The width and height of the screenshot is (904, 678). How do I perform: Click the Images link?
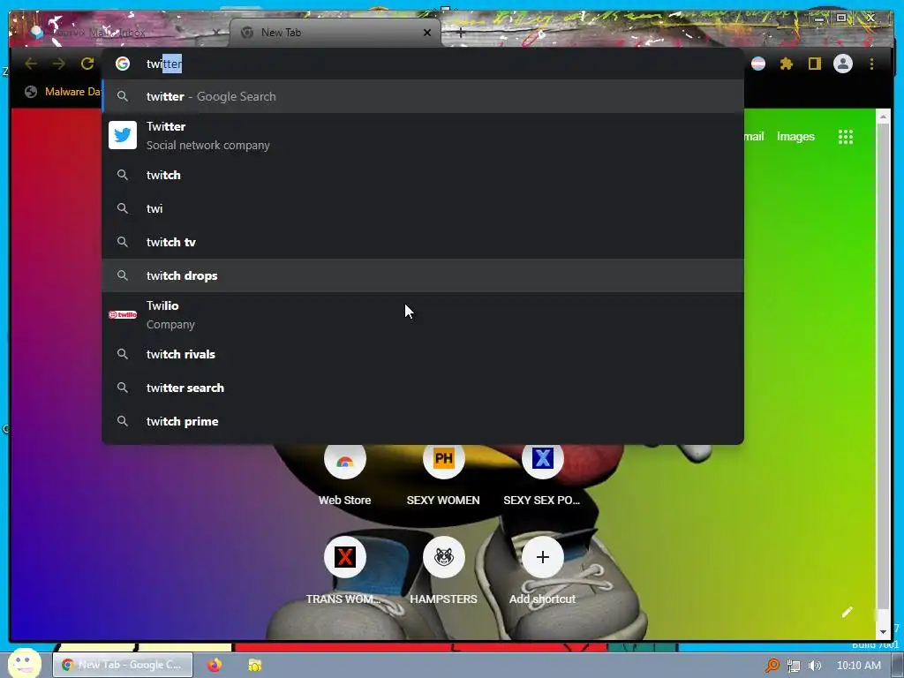(795, 137)
